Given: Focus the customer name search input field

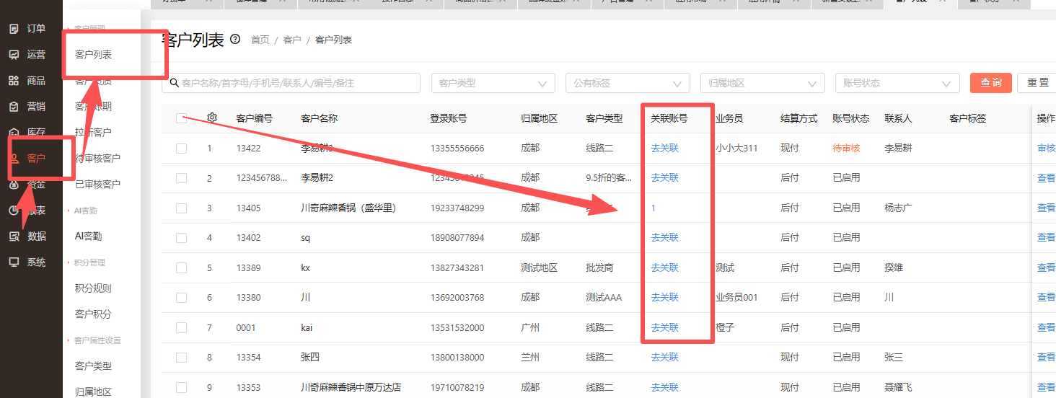Looking at the screenshot, I should (x=291, y=83).
